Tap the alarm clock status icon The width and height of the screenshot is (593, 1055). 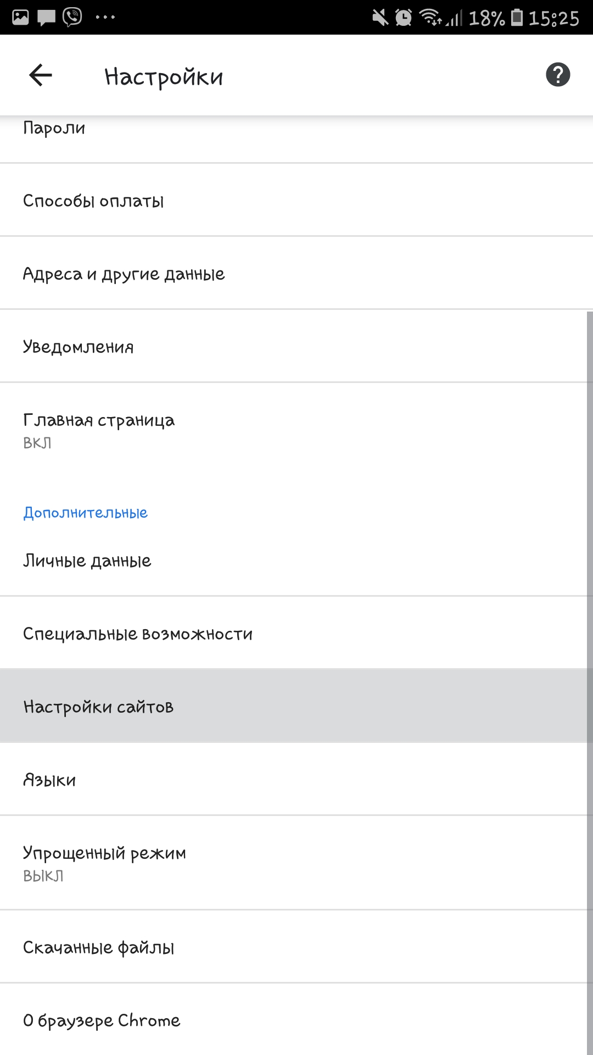[404, 18]
